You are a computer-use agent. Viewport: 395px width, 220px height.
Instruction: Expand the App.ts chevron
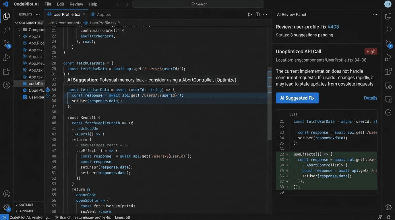point(20,36)
